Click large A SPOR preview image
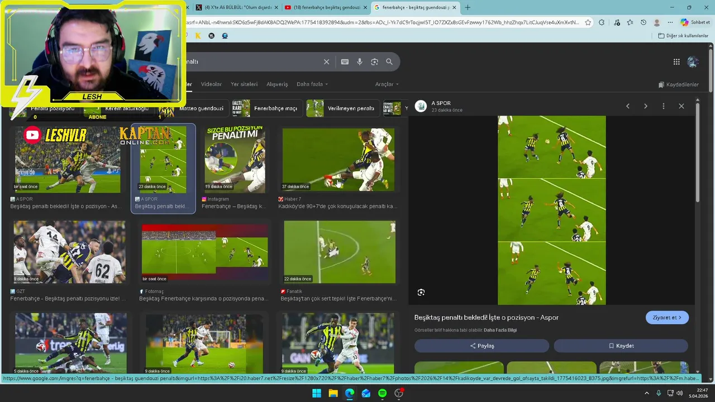 (551, 210)
